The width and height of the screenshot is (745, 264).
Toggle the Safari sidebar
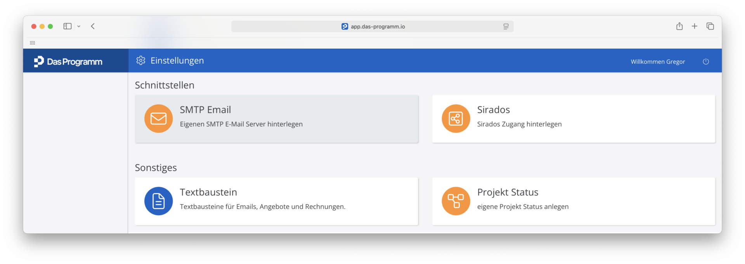coord(68,26)
